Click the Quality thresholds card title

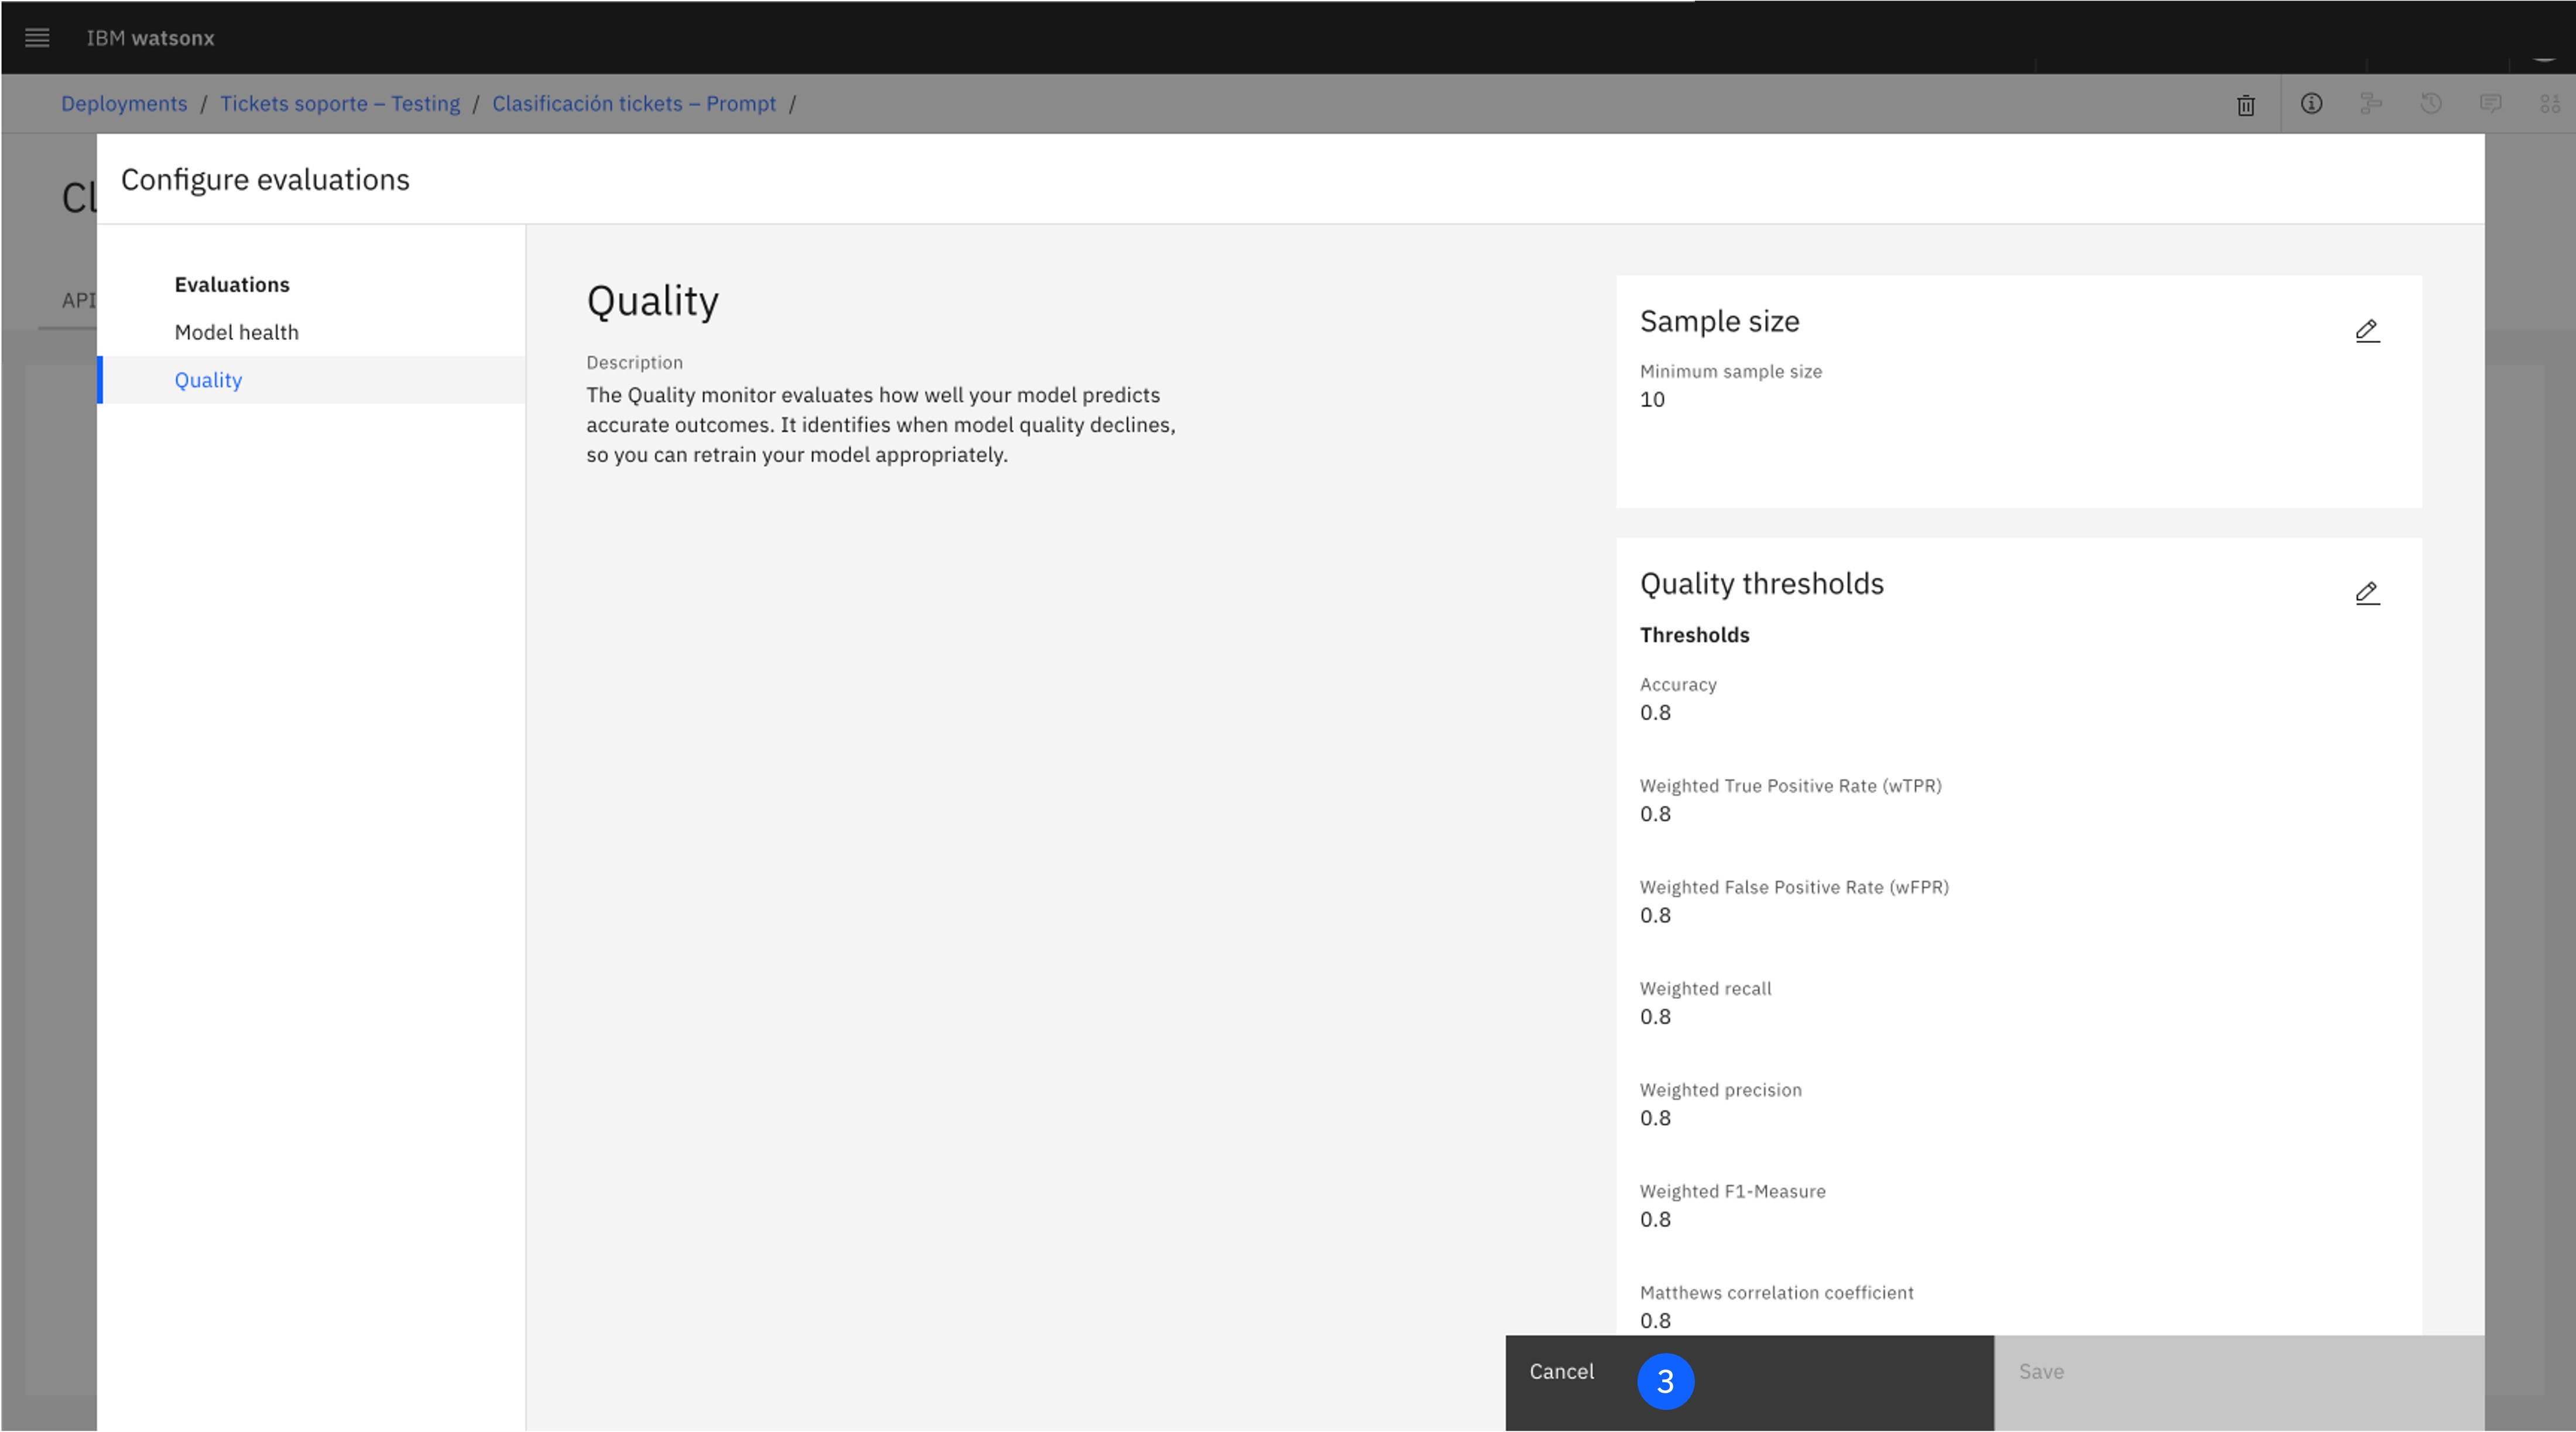tap(1761, 583)
